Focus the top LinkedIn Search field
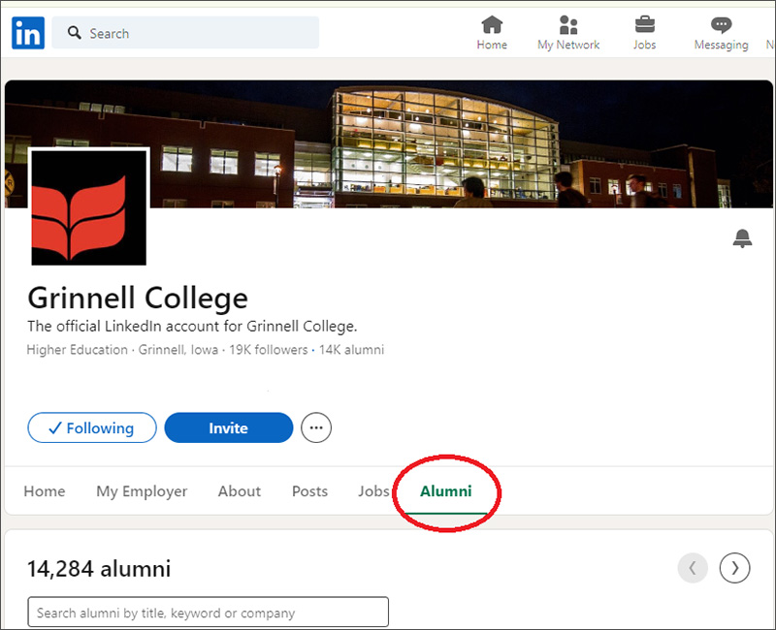This screenshot has width=776, height=630. coord(185,33)
